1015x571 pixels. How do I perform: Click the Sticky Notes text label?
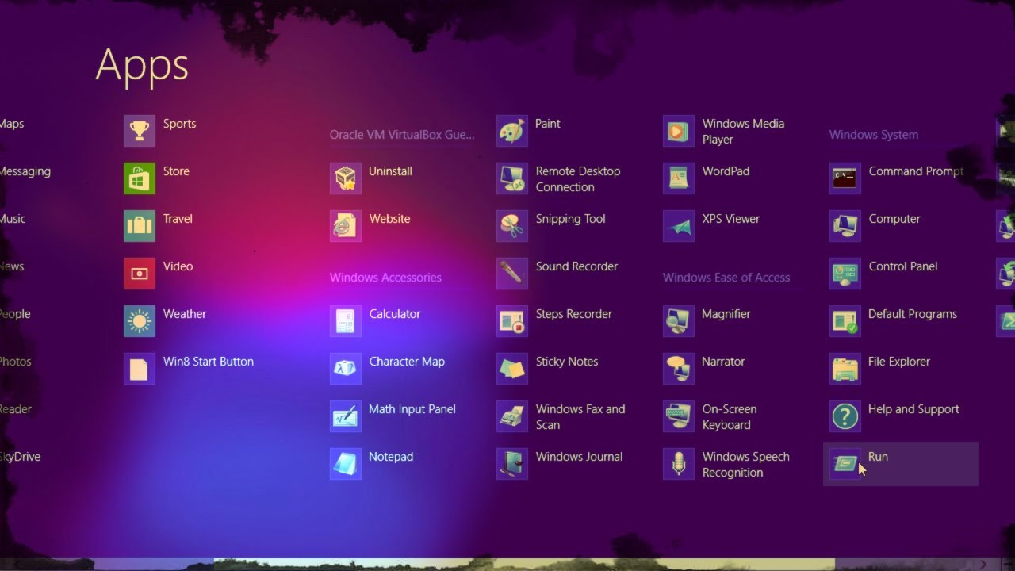(567, 362)
